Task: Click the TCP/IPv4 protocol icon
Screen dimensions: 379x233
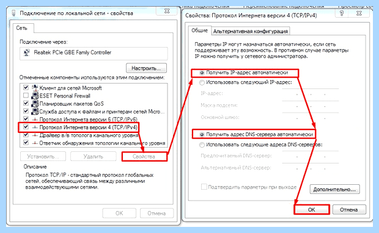Action: 35,127
